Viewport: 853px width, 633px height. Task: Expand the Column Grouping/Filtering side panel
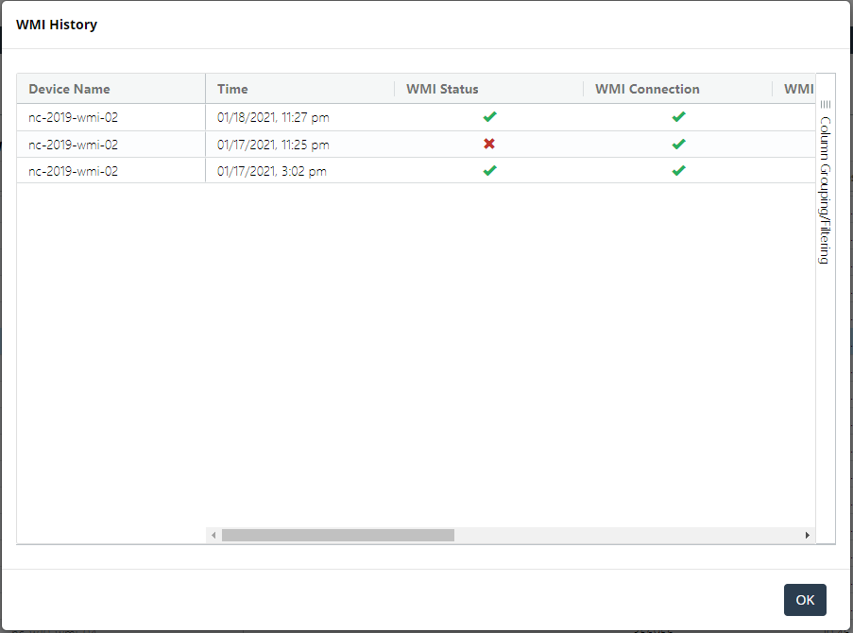pyautogui.click(x=825, y=189)
